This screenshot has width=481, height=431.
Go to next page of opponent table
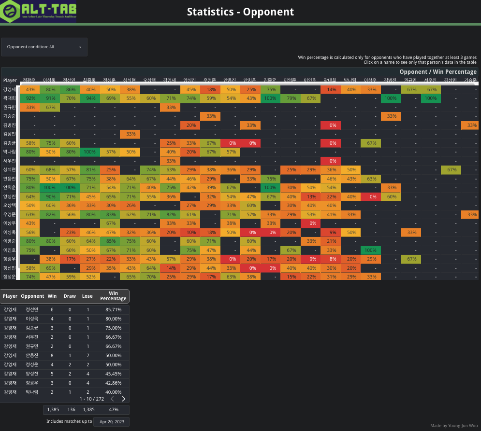(x=124, y=399)
